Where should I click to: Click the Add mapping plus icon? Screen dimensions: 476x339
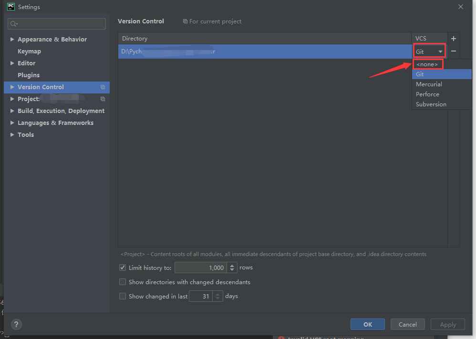[454, 38]
